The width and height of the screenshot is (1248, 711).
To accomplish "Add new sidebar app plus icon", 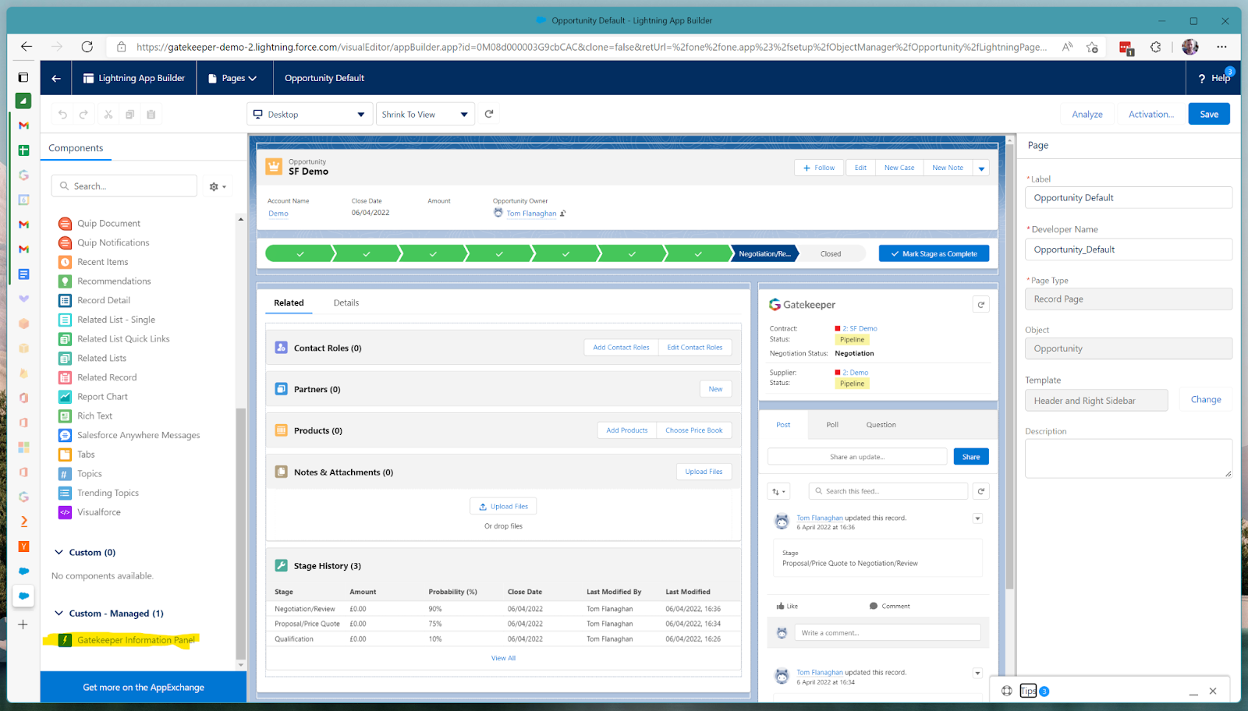I will point(23,624).
